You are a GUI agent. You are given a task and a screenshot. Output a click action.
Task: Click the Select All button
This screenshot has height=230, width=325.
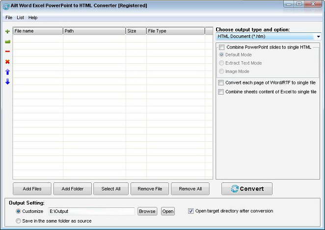(111, 189)
